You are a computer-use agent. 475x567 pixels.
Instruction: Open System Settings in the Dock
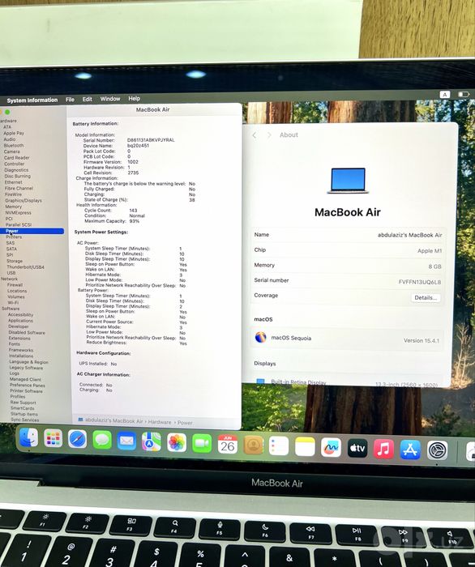[438, 450]
